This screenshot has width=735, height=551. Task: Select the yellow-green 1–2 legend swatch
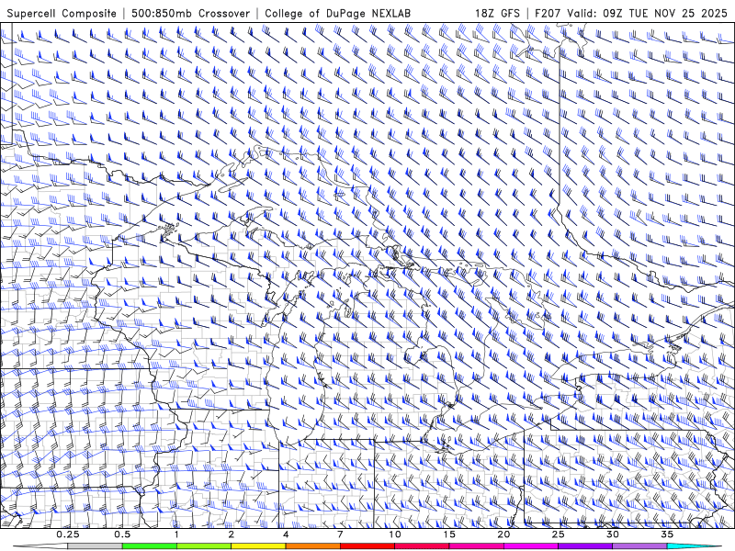click(204, 546)
